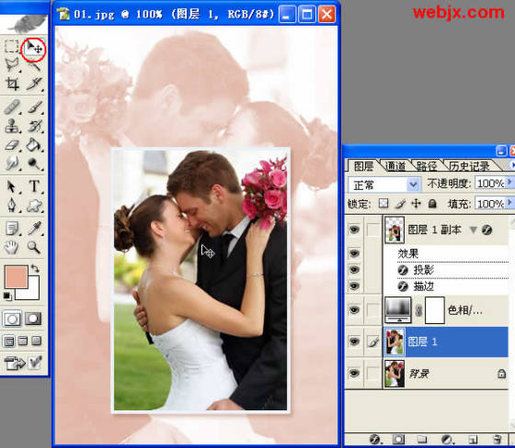Add a layer style from panel bottom

tap(375, 439)
